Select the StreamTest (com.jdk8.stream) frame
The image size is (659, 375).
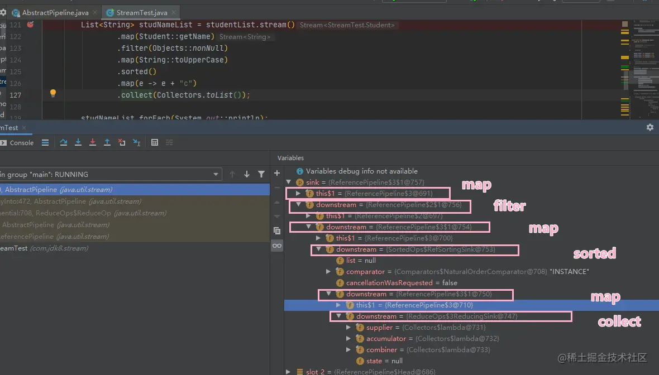tap(135, 248)
